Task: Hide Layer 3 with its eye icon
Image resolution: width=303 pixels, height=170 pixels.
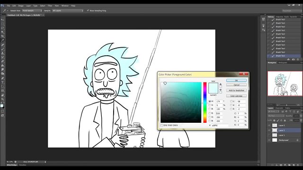Action: coord(269,130)
